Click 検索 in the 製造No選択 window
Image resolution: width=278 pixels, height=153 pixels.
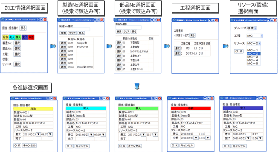(x=63, y=33)
